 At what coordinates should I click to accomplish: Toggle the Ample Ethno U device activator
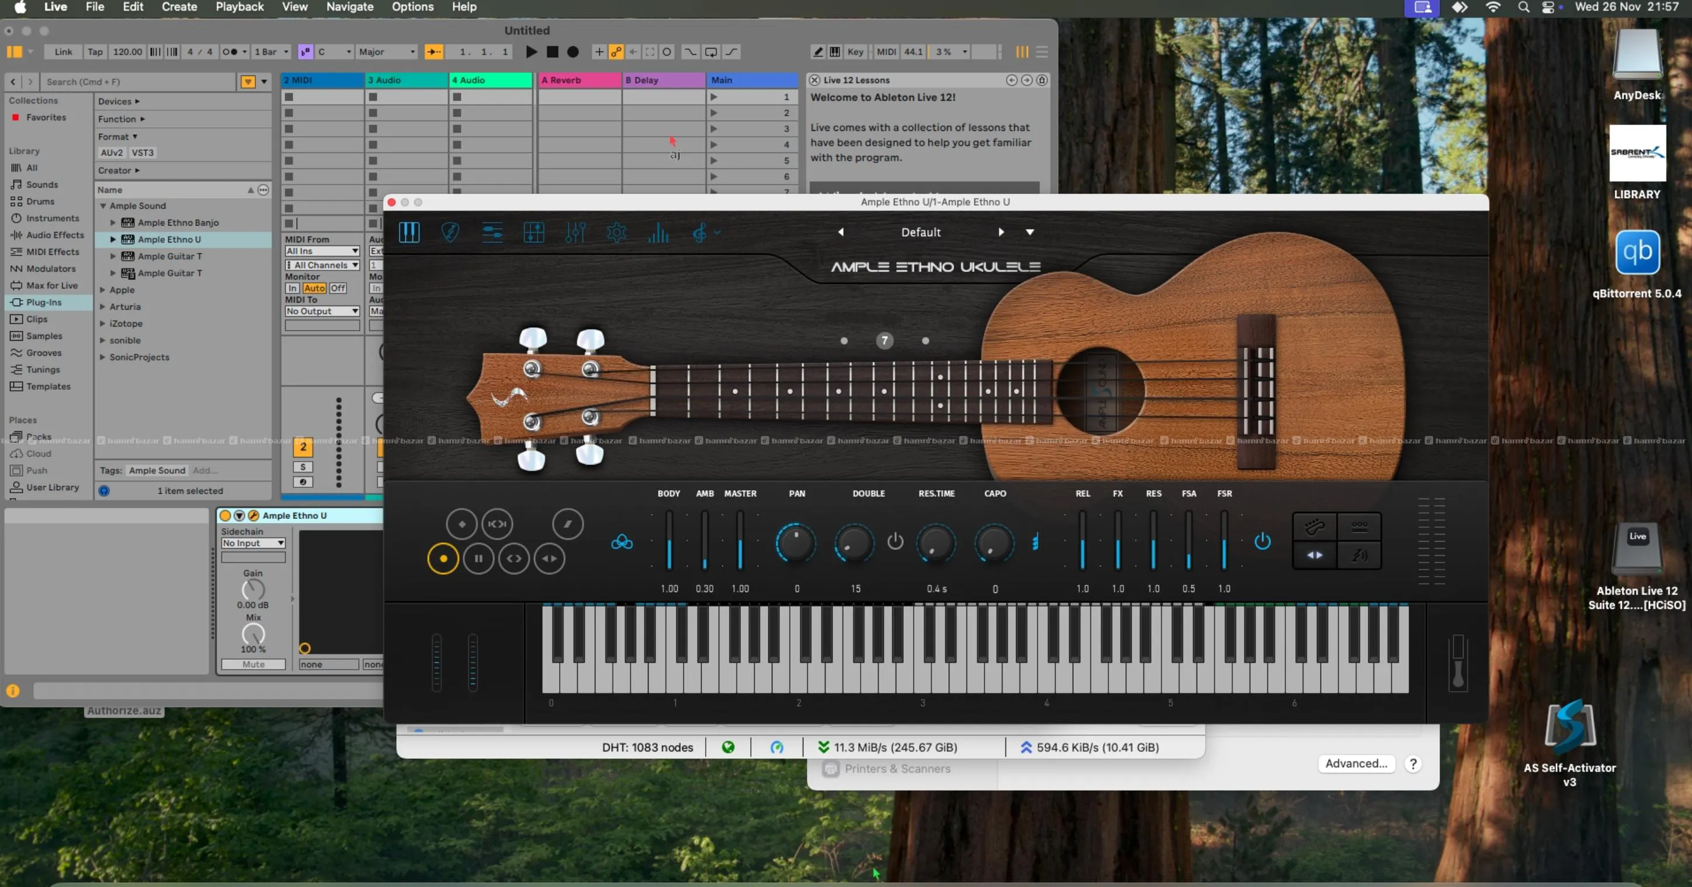point(226,516)
